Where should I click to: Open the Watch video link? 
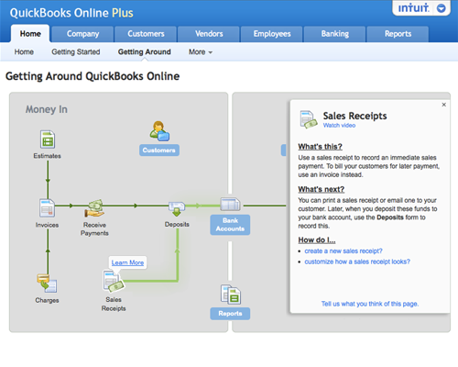point(339,126)
